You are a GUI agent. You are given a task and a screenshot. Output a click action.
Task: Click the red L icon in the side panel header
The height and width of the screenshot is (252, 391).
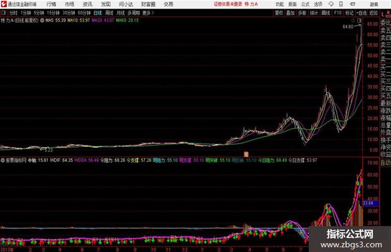point(383,14)
